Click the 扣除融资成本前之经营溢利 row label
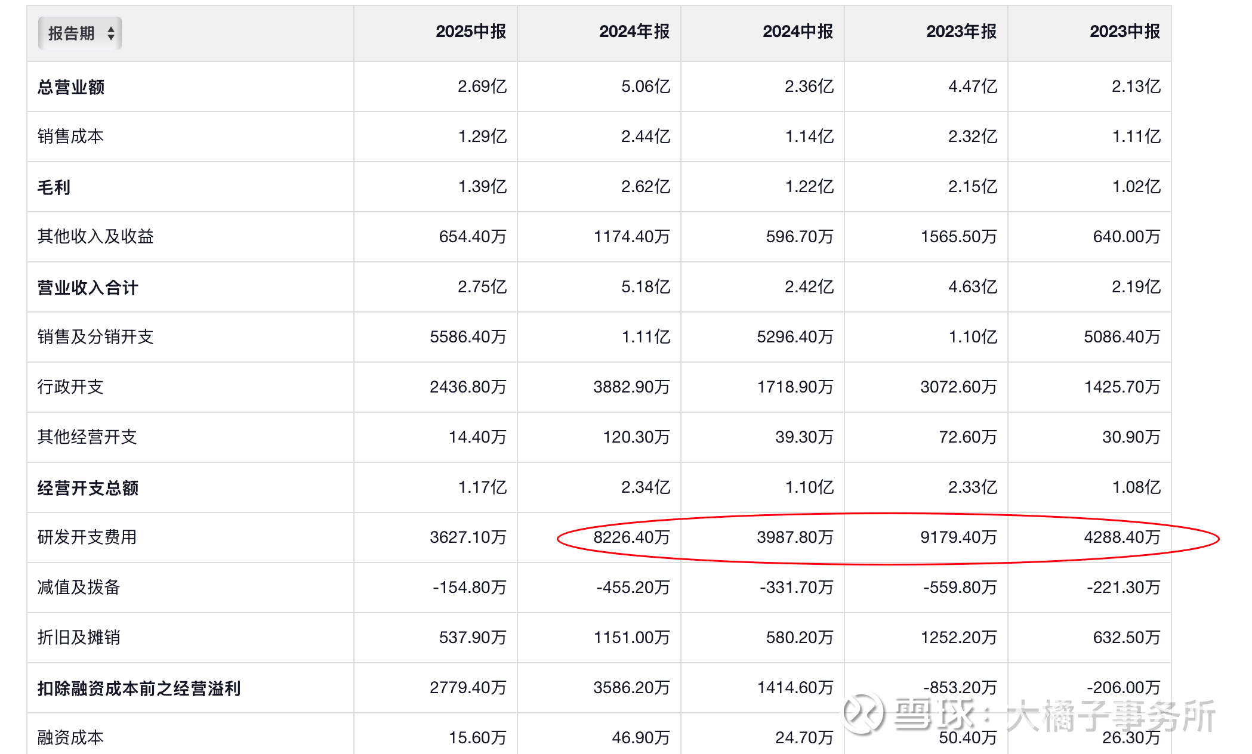This screenshot has height=754, width=1252. (138, 688)
